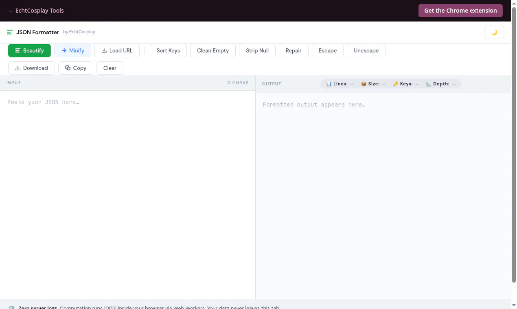Focus the 'Paste your JSON here' input area

(127, 194)
